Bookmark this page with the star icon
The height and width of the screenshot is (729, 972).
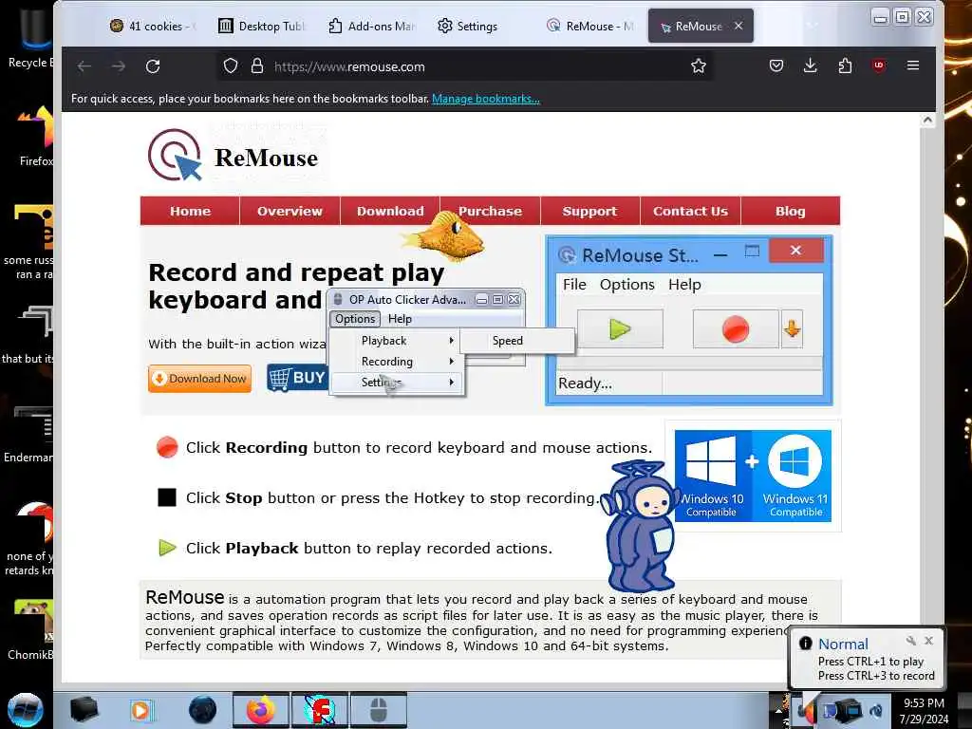(x=699, y=65)
